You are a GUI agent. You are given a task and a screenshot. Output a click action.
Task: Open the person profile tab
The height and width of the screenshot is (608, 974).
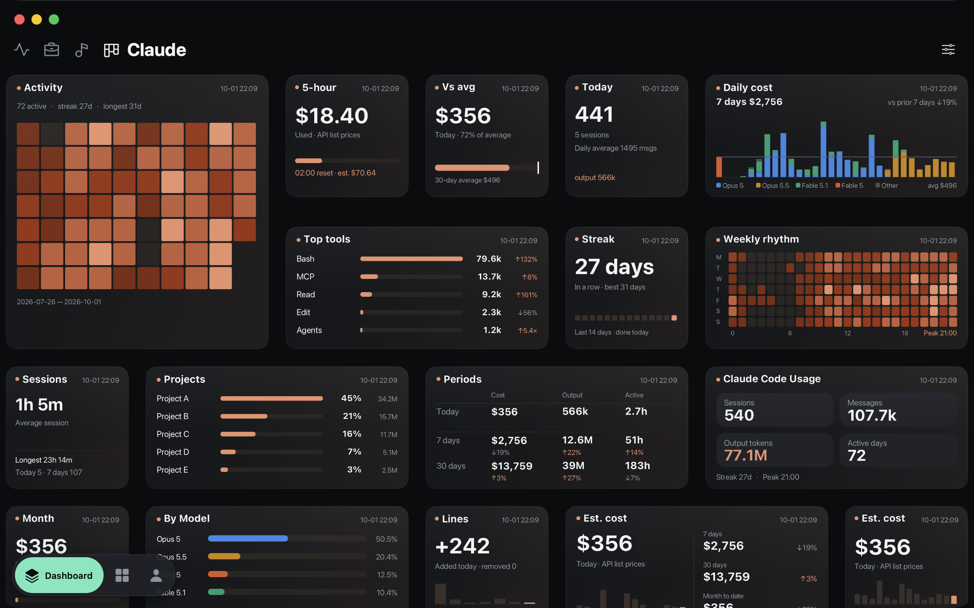click(156, 575)
